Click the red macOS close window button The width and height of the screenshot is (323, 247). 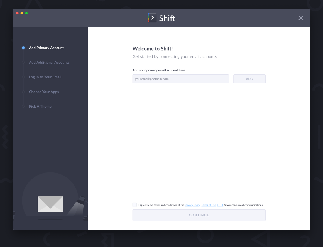point(17,13)
